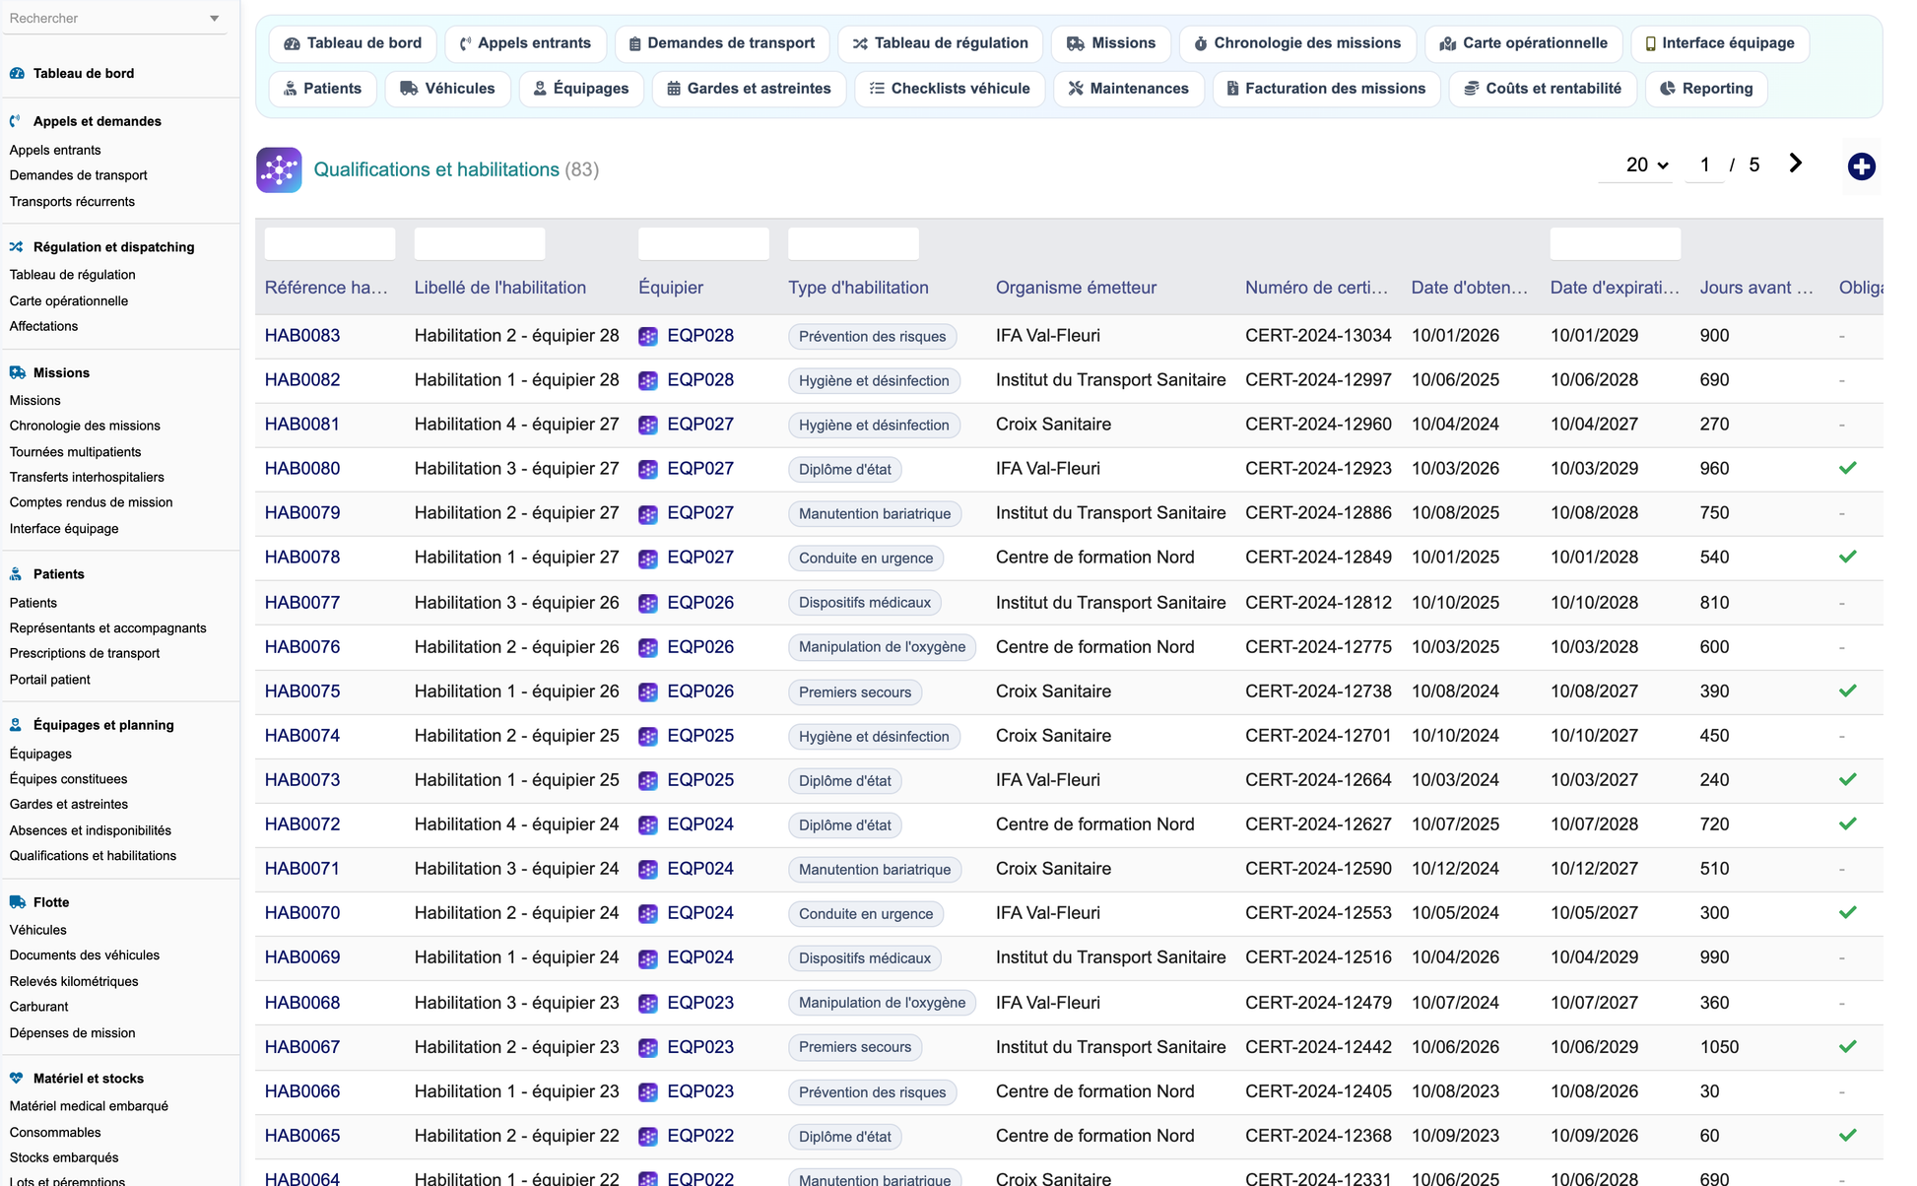
Task: Click the Matériel et stocks heart icon
Action: pyautogui.click(x=17, y=1079)
